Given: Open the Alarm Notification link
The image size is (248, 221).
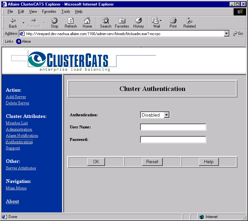Looking at the screenshot, I should (22, 136).
